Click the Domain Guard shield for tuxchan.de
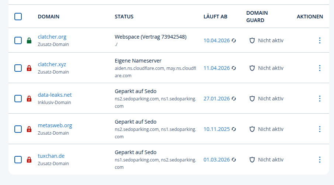The image size is (334, 185). point(252,160)
